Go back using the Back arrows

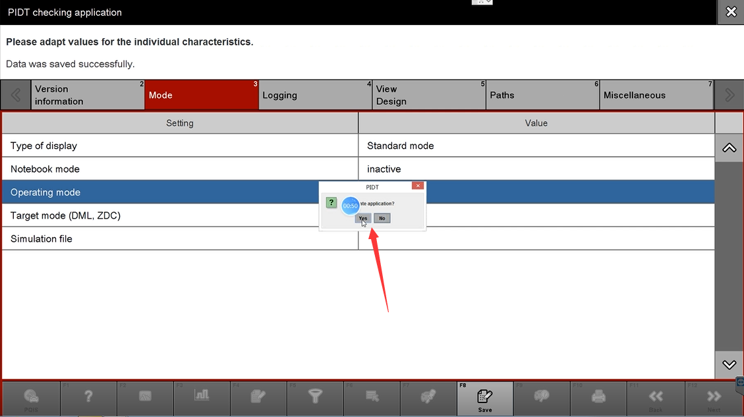(x=656, y=397)
